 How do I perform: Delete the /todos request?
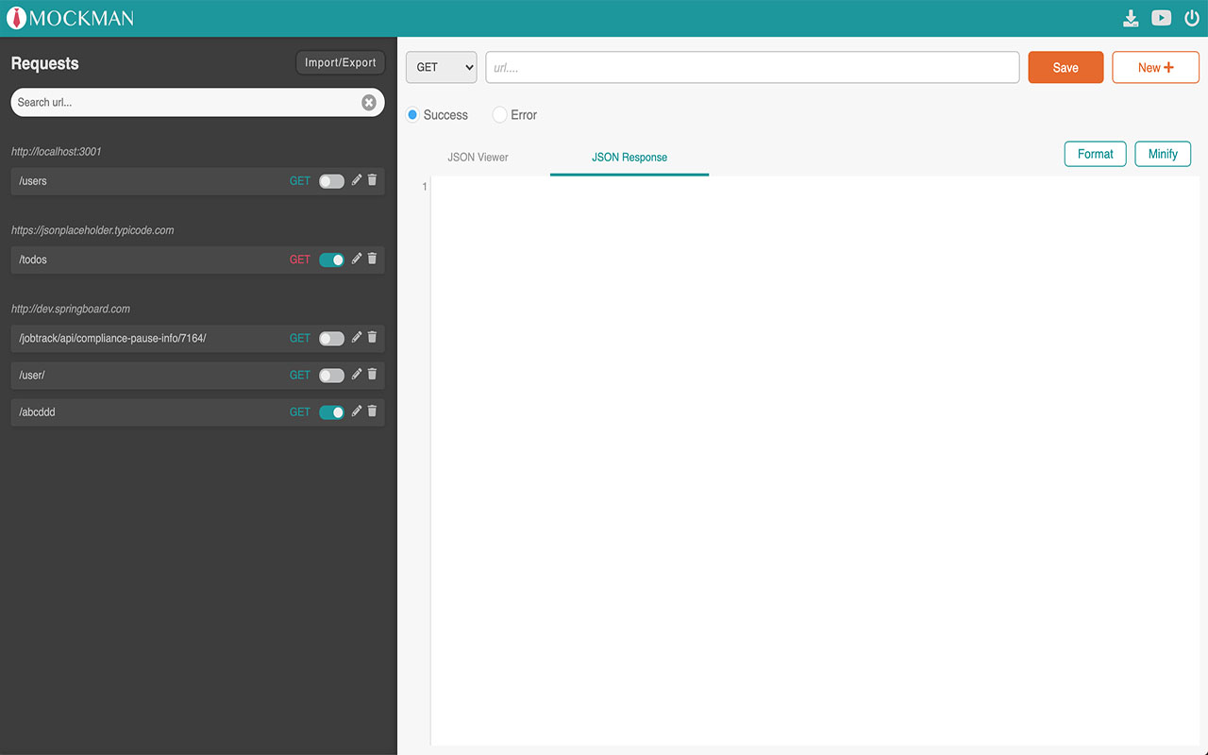click(x=372, y=259)
